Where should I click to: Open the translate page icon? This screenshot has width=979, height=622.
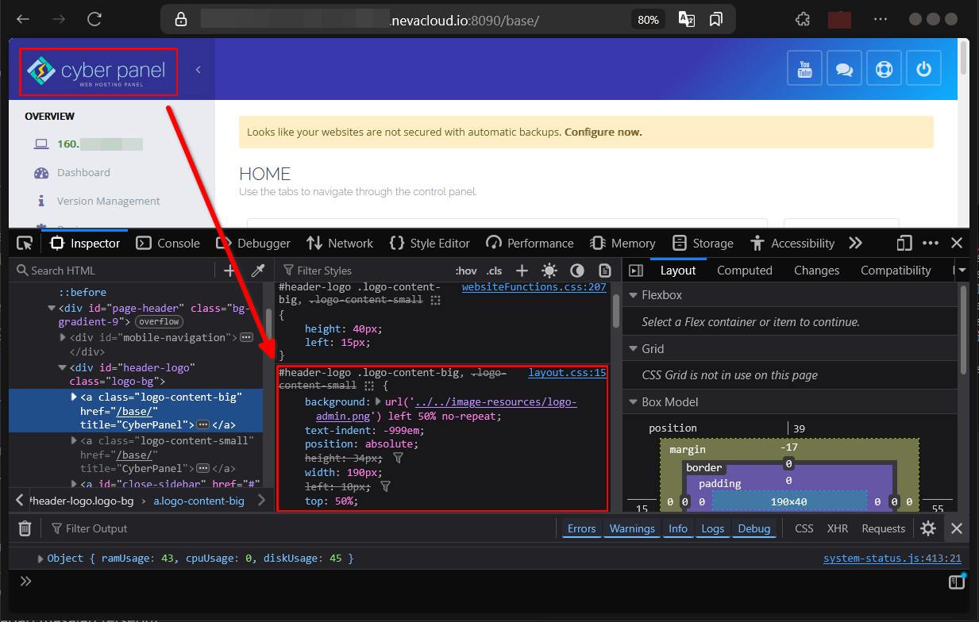pyautogui.click(x=687, y=19)
